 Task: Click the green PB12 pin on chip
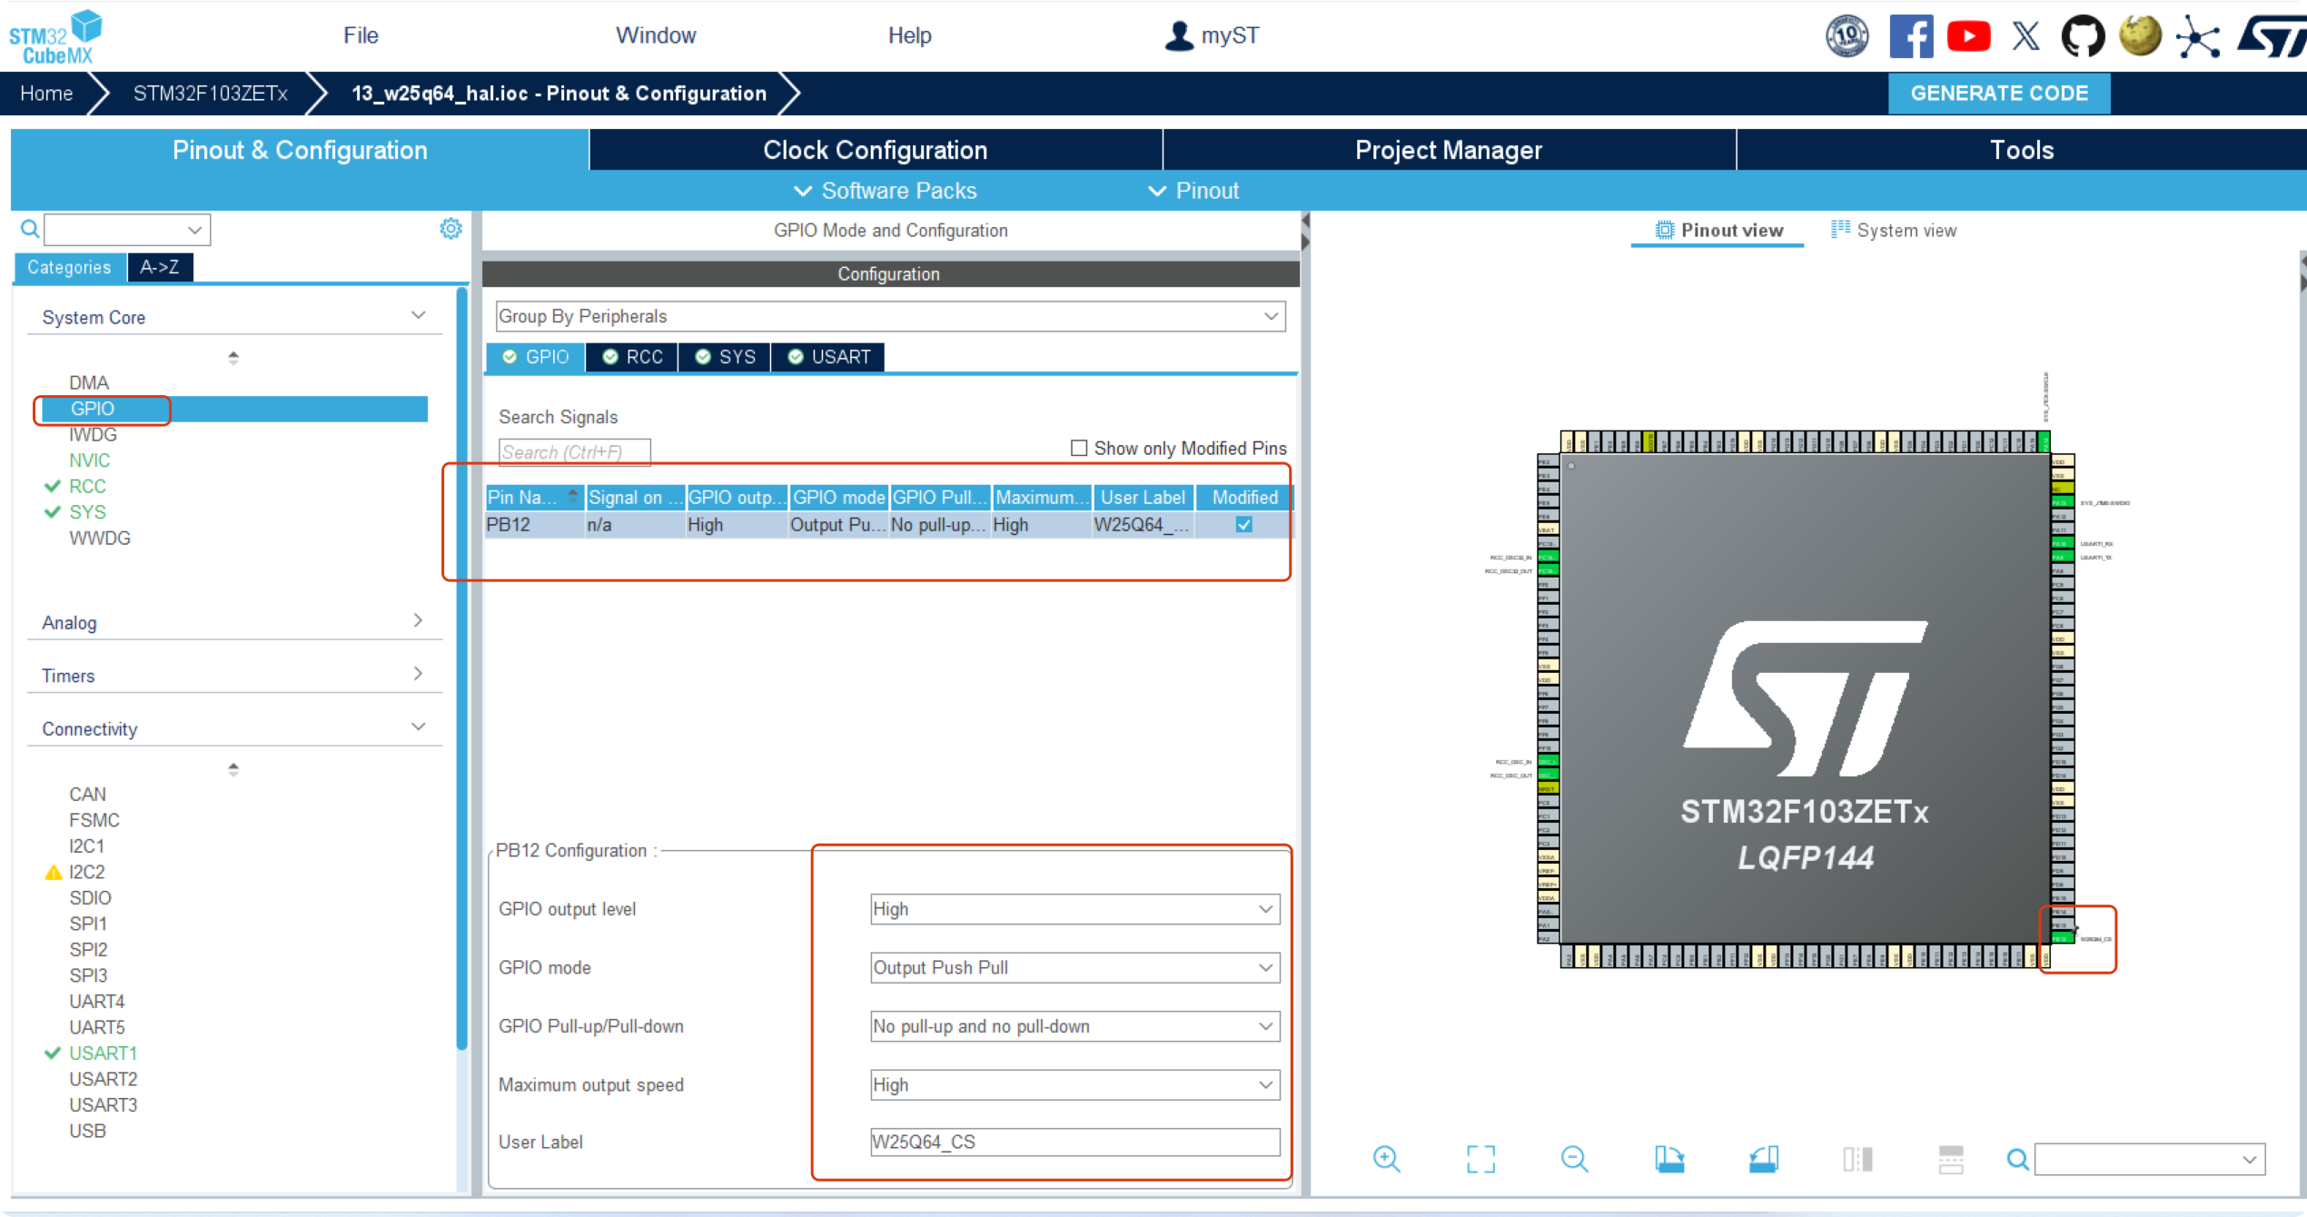[2061, 938]
